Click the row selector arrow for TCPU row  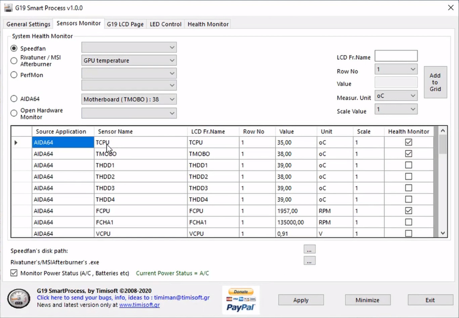16,143
